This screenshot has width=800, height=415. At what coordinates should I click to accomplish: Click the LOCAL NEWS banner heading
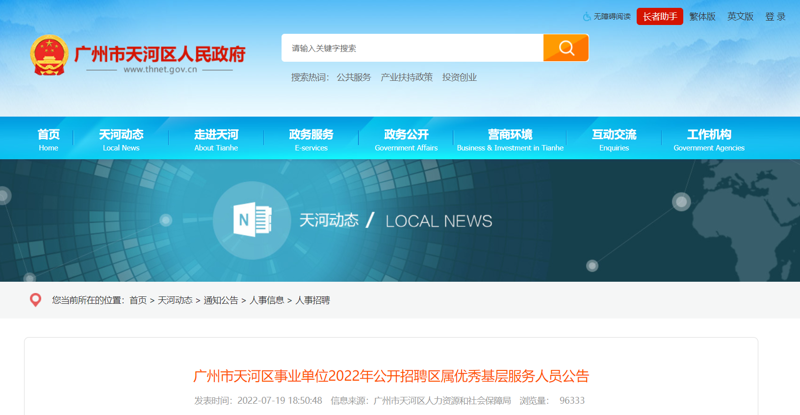coord(439,221)
